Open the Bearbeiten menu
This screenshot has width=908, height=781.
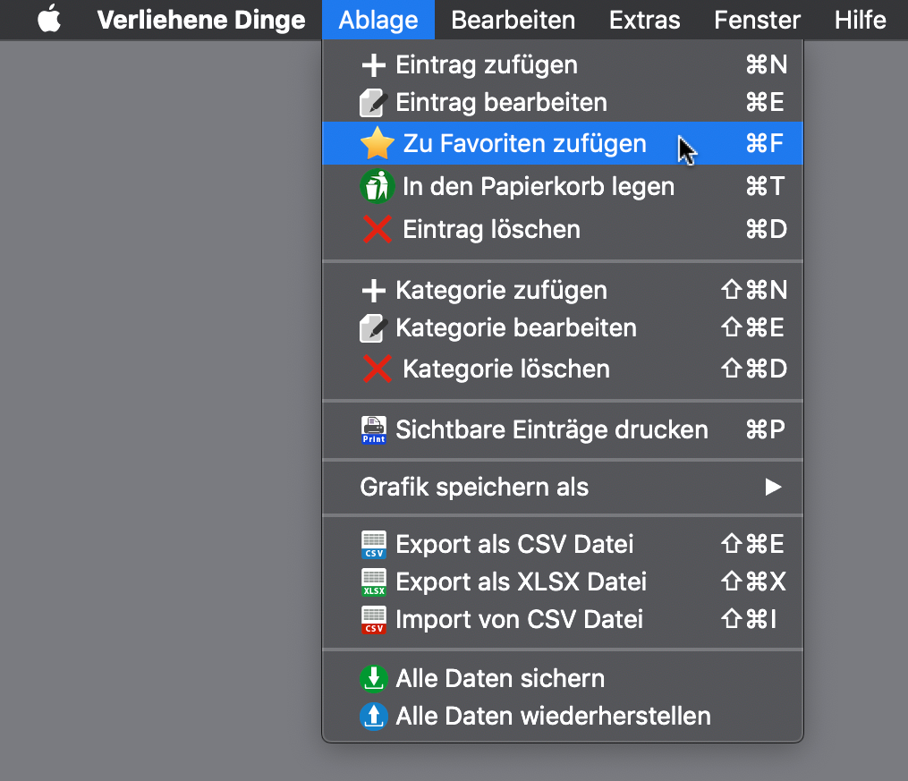tap(513, 20)
